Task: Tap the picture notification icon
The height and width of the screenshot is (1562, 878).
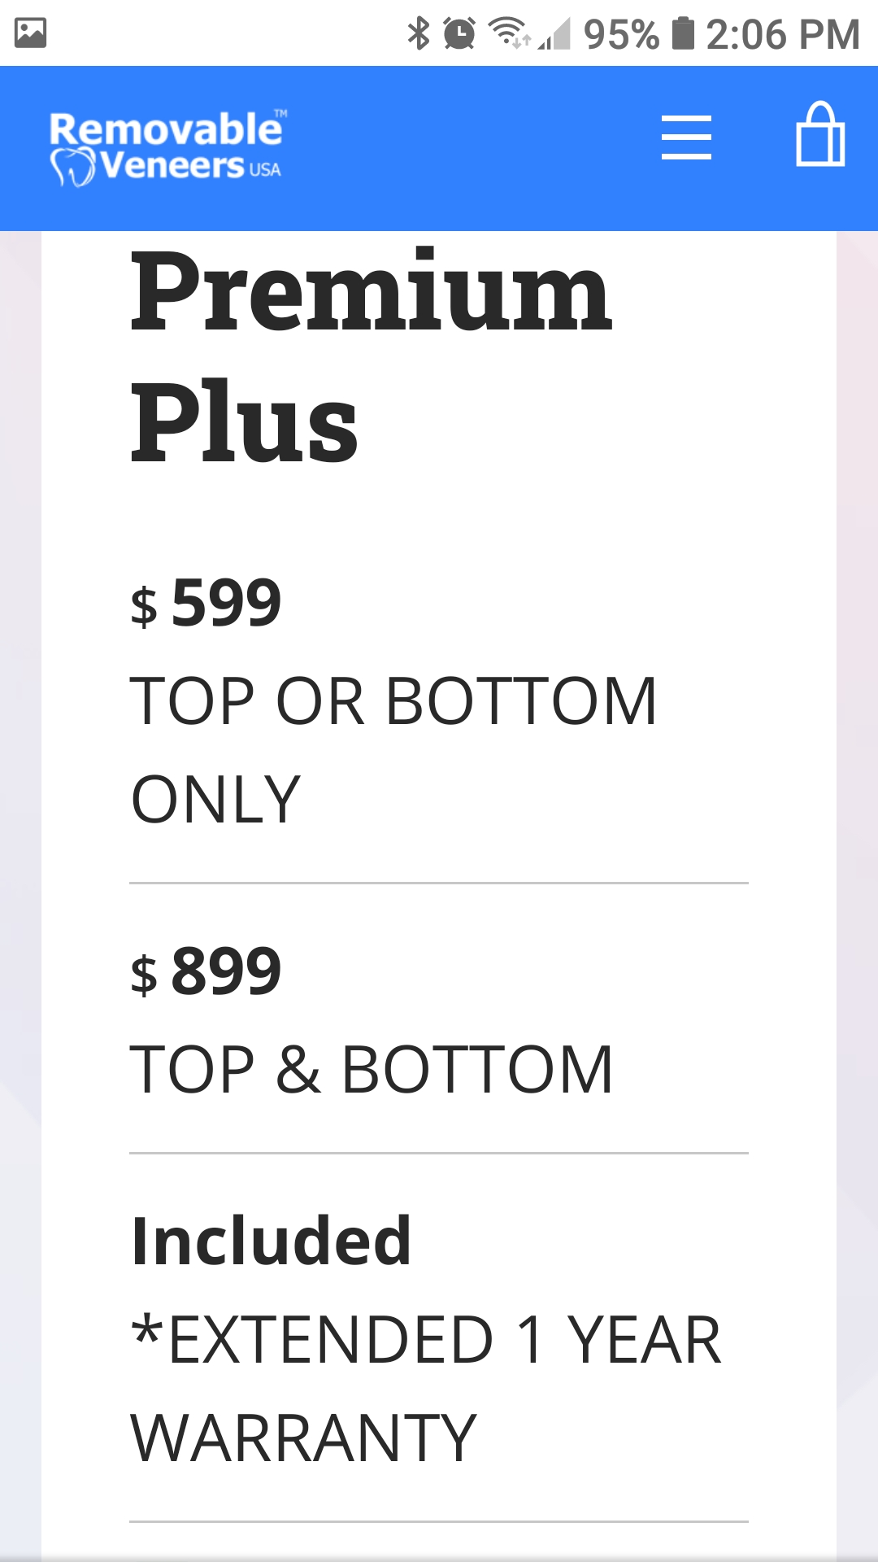Action: pos(31,33)
